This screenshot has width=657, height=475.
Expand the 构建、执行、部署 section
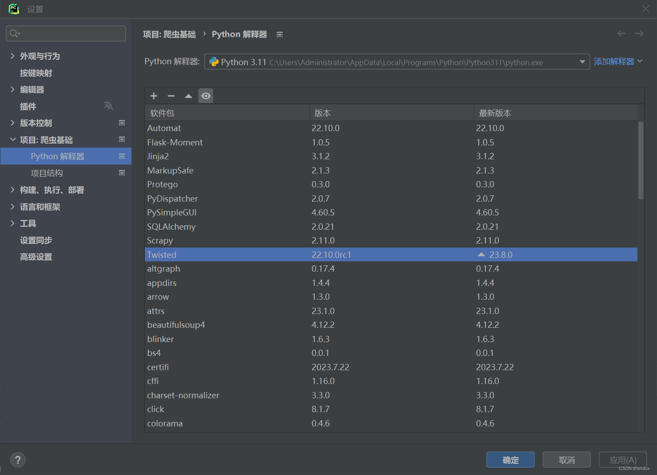(12, 190)
